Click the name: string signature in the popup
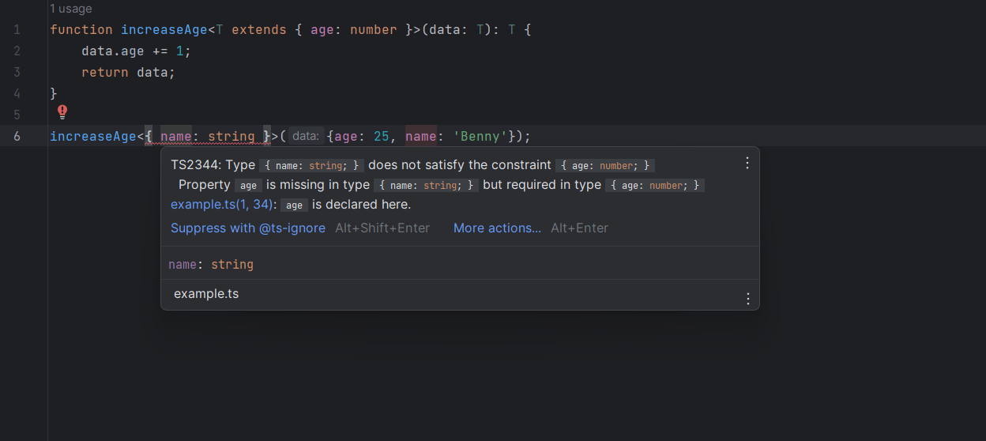 point(211,264)
